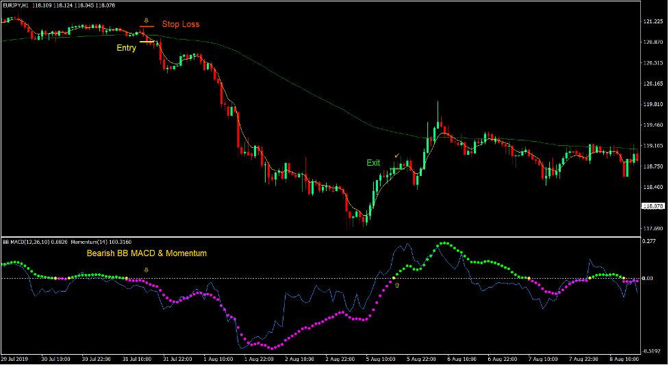Click the 0.00 level on indicator scale
Viewport: 669px width, 365px height.
click(648, 279)
